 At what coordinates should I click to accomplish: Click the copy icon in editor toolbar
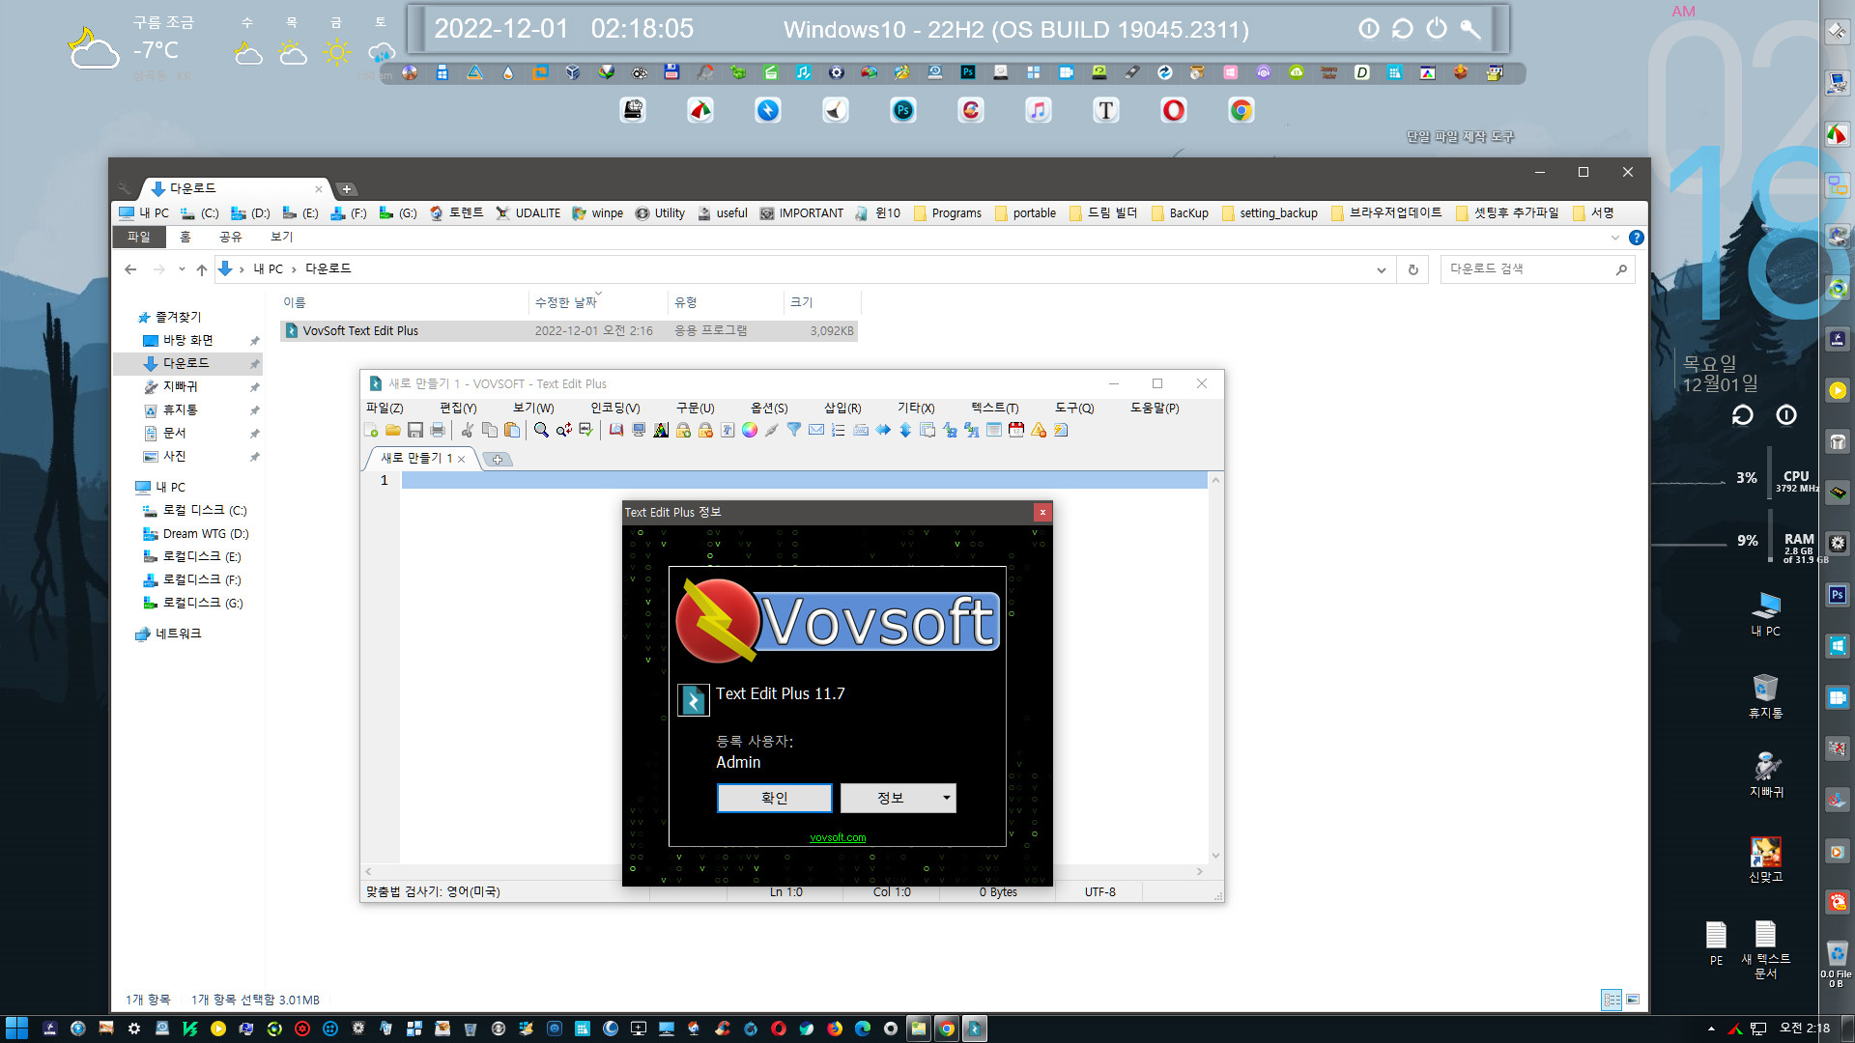[490, 431]
